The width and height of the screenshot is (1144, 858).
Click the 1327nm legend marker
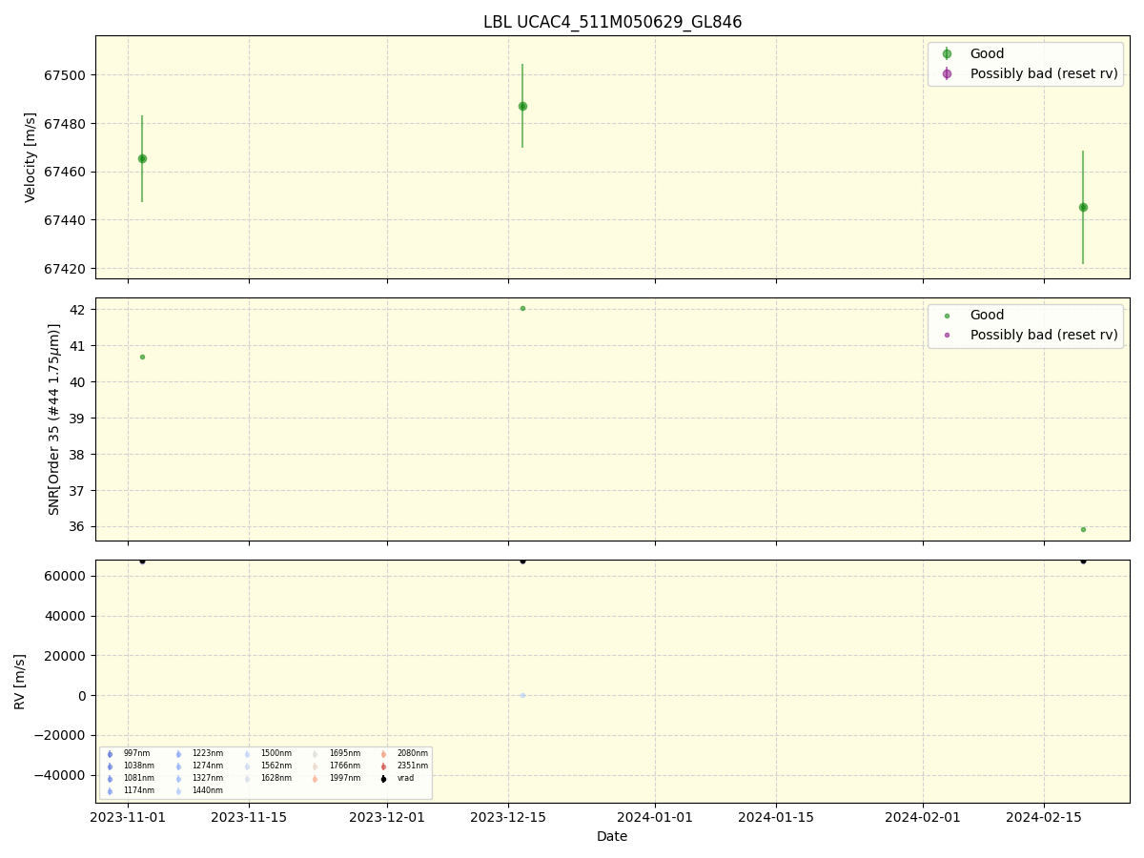178,779
